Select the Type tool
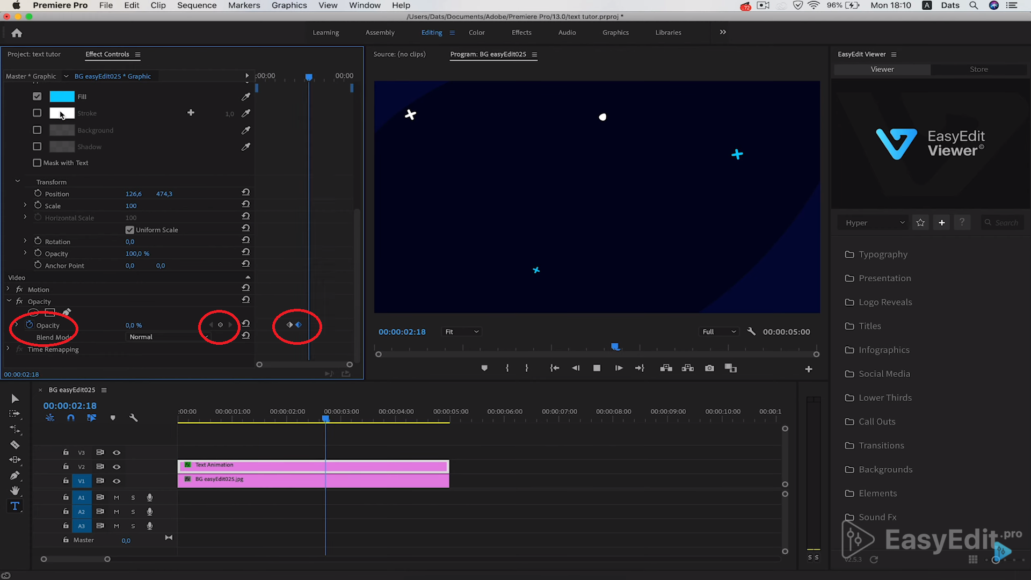This screenshot has height=580, width=1031. 15,506
